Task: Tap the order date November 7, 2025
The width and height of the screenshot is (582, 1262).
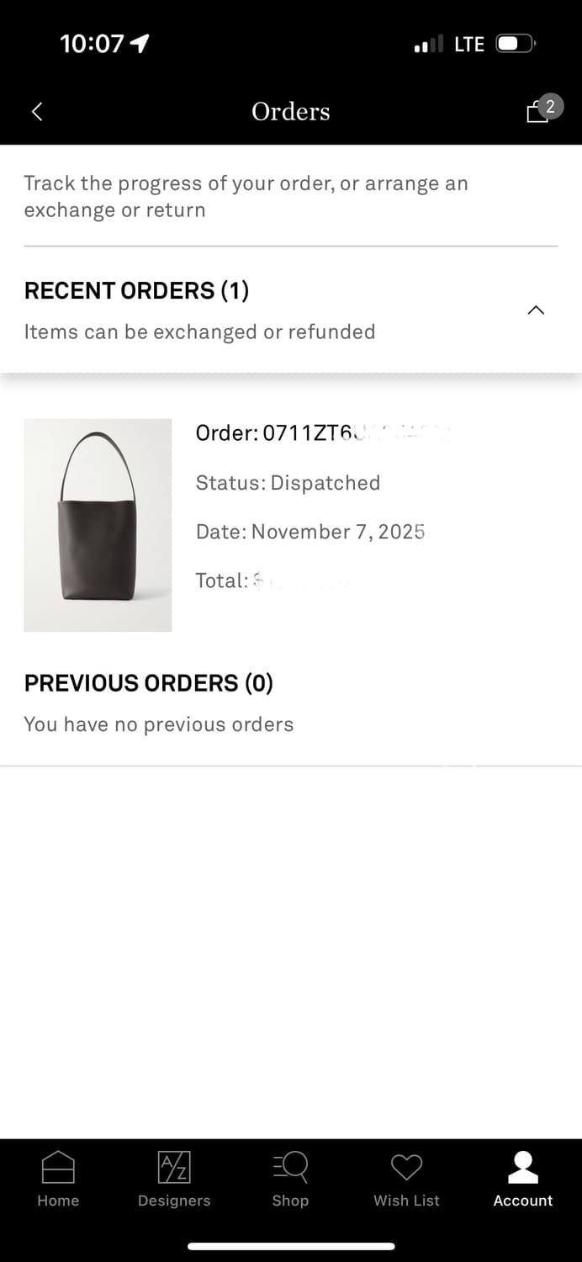Action: [310, 532]
